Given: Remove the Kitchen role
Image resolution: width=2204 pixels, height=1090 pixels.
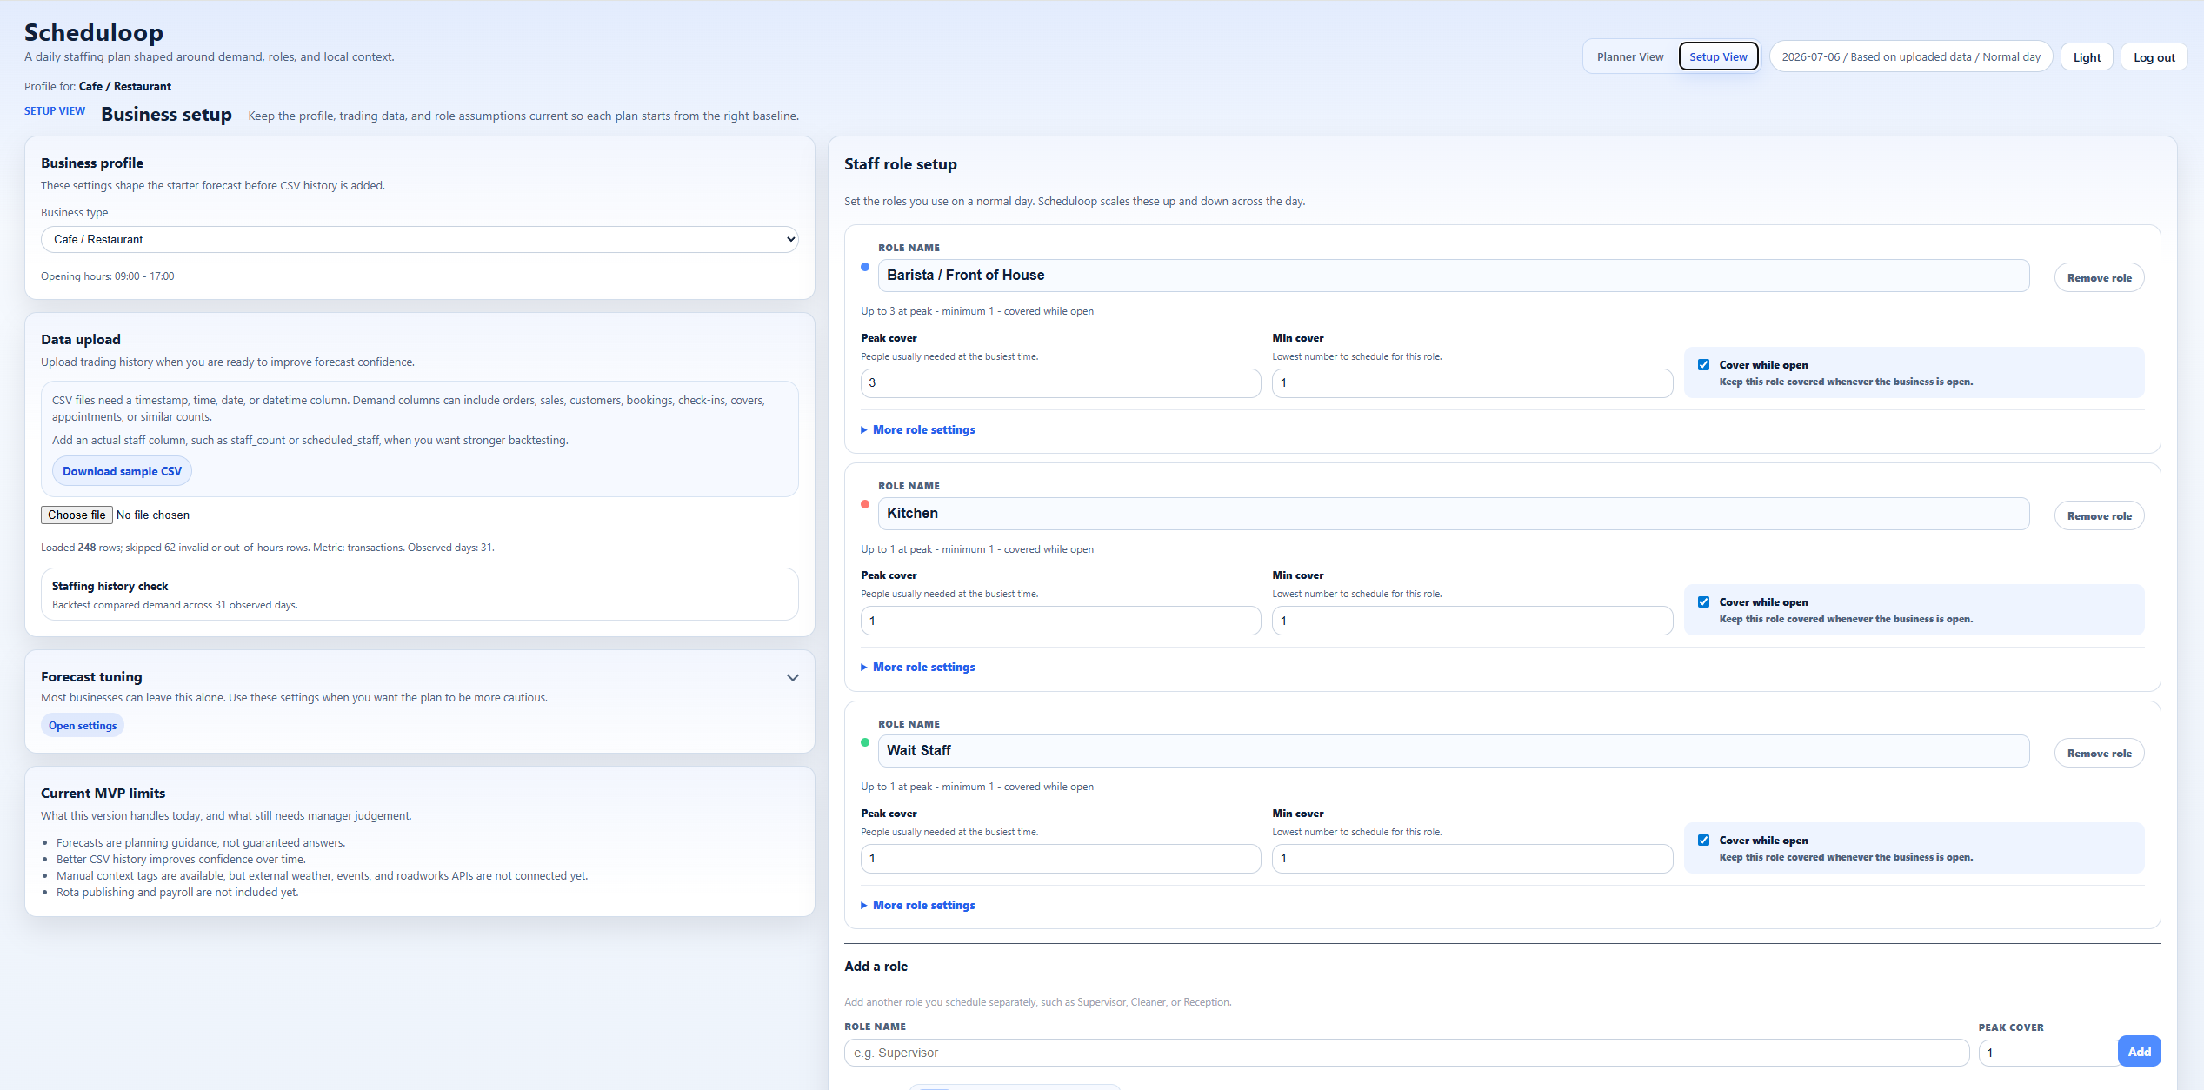Looking at the screenshot, I should click(2099, 516).
